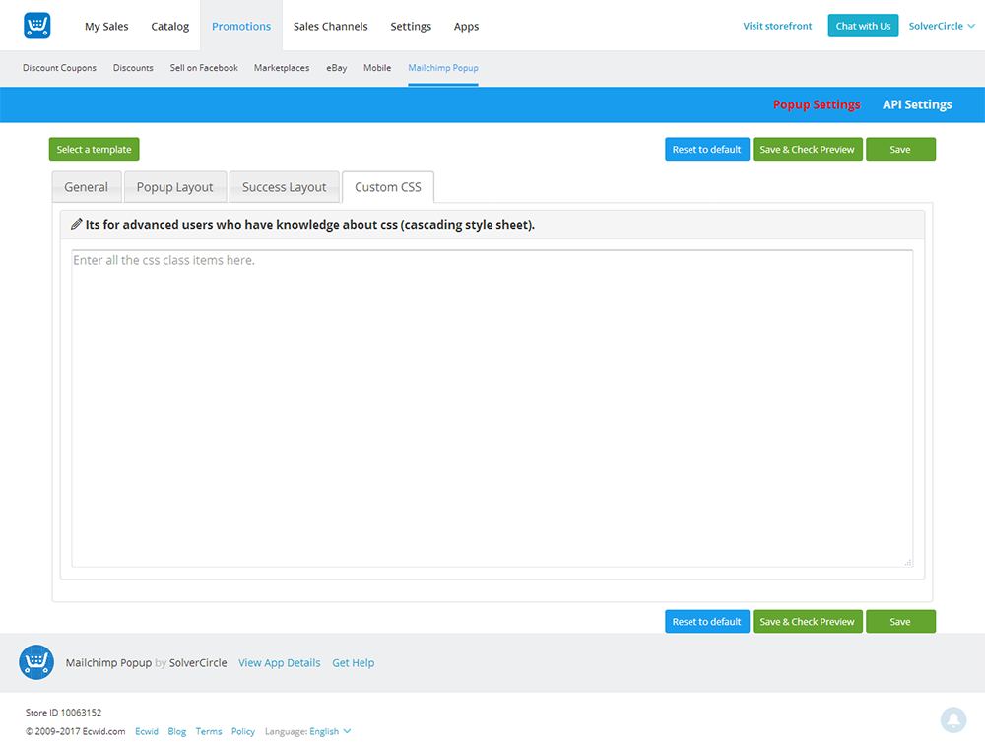
Task: Click the textarea resize handle
Action: [908, 562]
